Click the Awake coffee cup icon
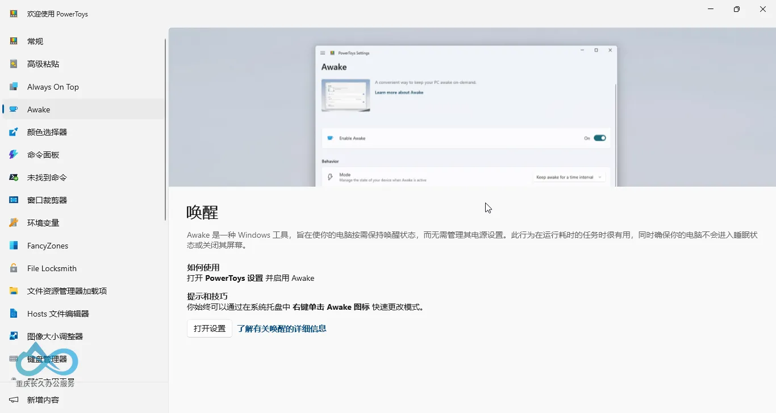This screenshot has width=776, height=413. coord(14,109)
